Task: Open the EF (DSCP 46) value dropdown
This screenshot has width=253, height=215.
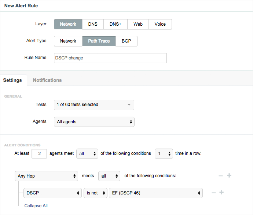Action: click(x=155, y=193)
